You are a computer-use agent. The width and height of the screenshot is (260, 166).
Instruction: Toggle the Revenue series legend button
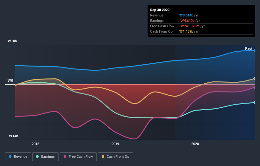(x=18, y=157)
